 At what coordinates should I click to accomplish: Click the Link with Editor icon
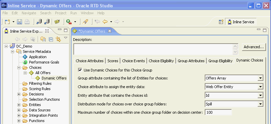[58, 39]
